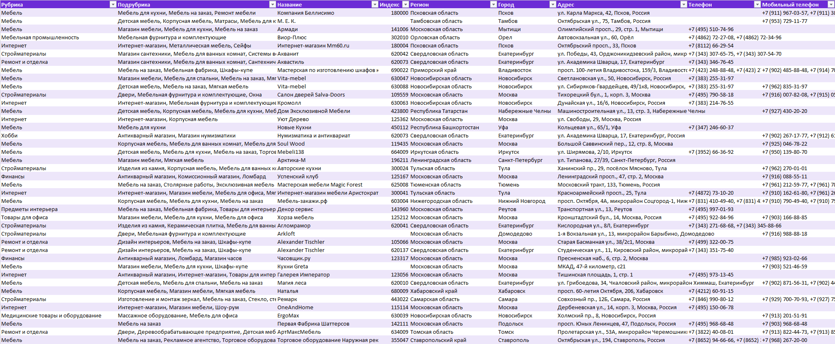
Task: Select the mobile cell '+7 (927) 430-20-20'
Action: 798,111
